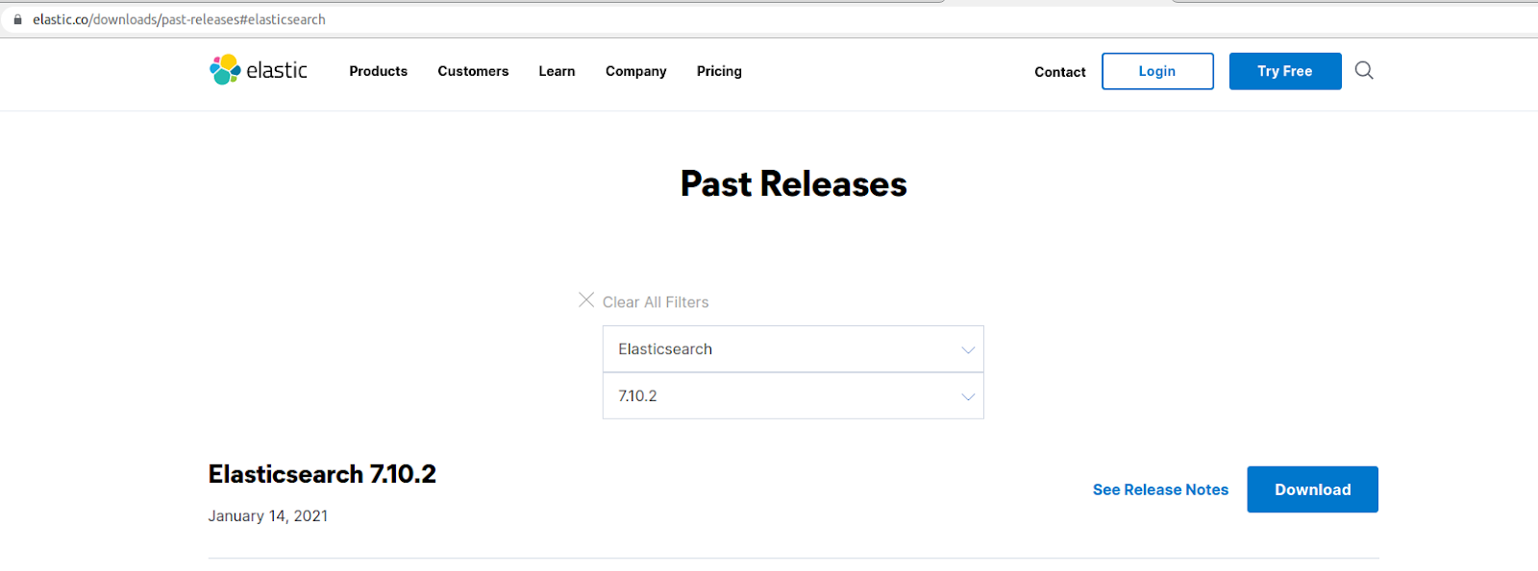Open the Elasticsearch product dropdown
This screenshot has width=1538, height=571.
coord(793,349)
